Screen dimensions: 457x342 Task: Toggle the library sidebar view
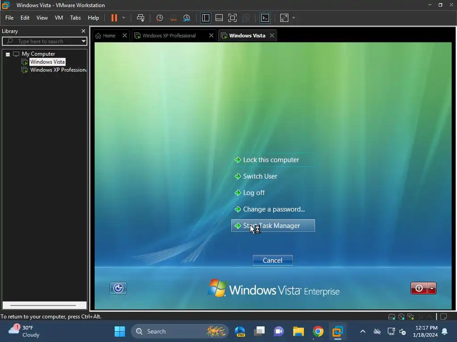pos(205,18)
